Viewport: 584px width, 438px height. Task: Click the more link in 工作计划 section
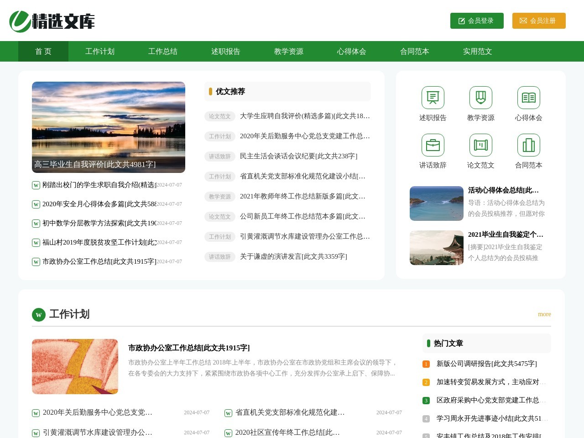pyautogui.click(x=544, y=314)
